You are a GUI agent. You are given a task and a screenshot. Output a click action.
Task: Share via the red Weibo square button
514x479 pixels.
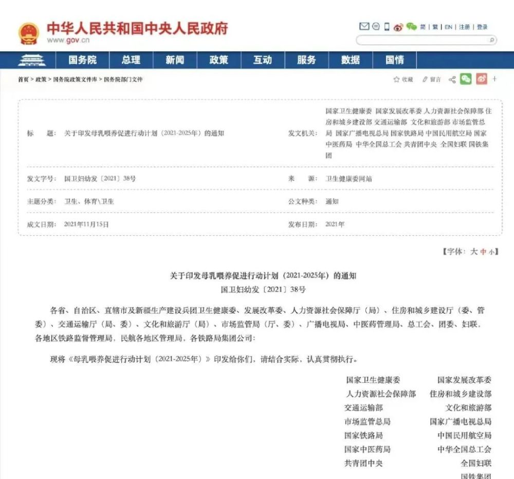click(482, 79)
